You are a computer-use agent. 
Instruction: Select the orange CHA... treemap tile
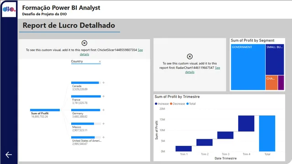(271, 82)
